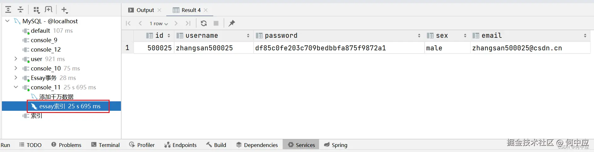Toggle the Pin Tab icon
This screenshot has height=152, width=594.
pyautogui.click(x=232, y=23)
